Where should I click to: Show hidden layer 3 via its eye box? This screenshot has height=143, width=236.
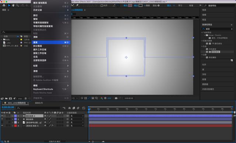[x=2, y=122]
